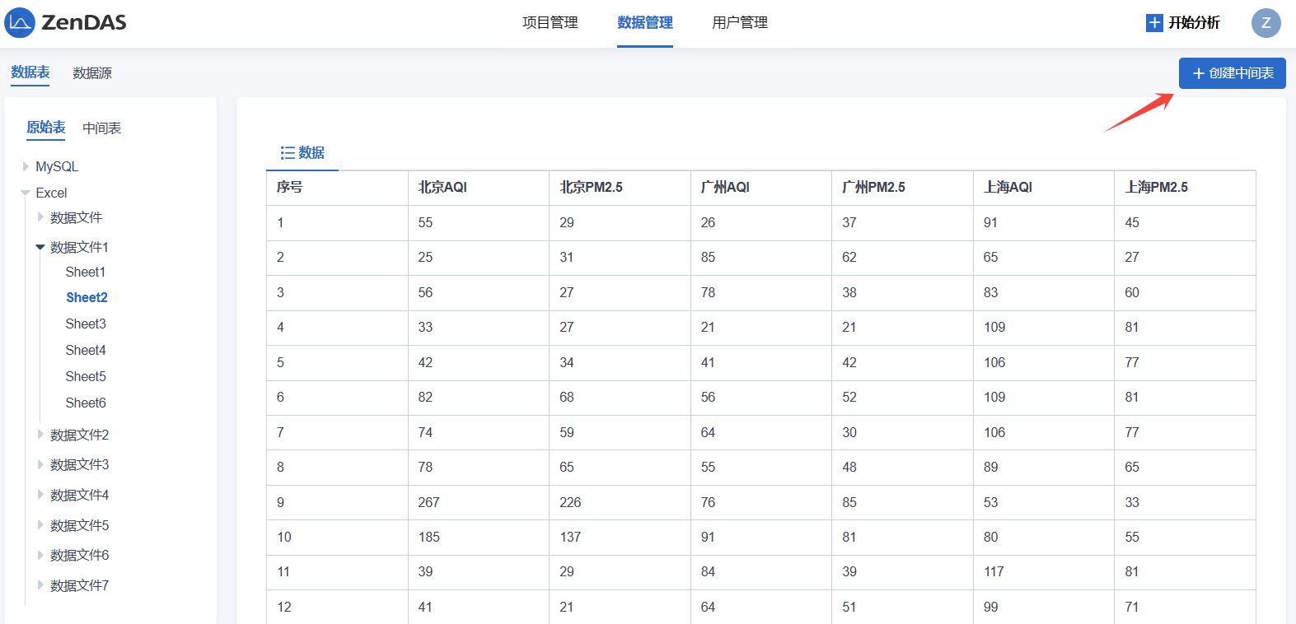The height and width of the screenshot is (624, 1296).
Task: Click the list icon on 数据 tab
Action: click(287, 153)
